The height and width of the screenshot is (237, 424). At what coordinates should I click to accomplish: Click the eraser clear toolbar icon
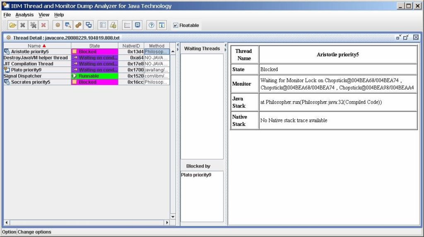[113, 25]
